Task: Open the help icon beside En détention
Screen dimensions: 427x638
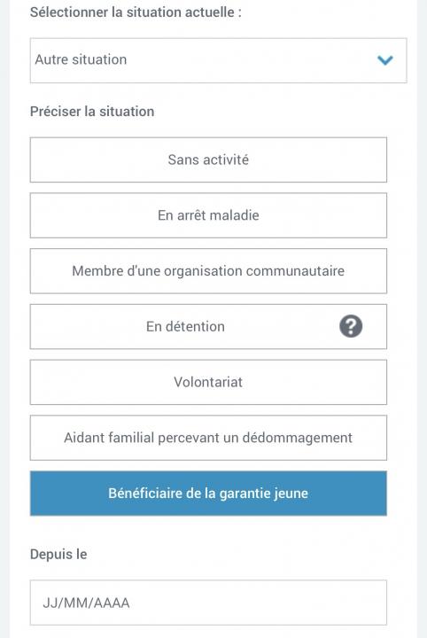Action: pos(351,326)
